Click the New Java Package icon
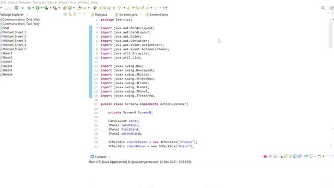Viewport: 334px width, 188px height. (65, 8)
